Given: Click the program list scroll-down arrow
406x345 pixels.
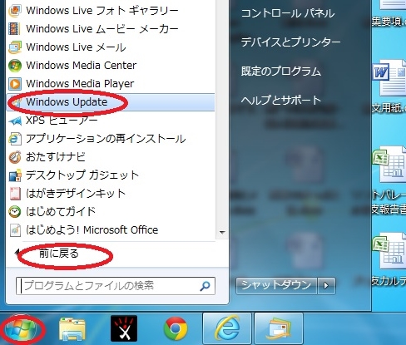Looking at the screenshot, I should [222, 232].
